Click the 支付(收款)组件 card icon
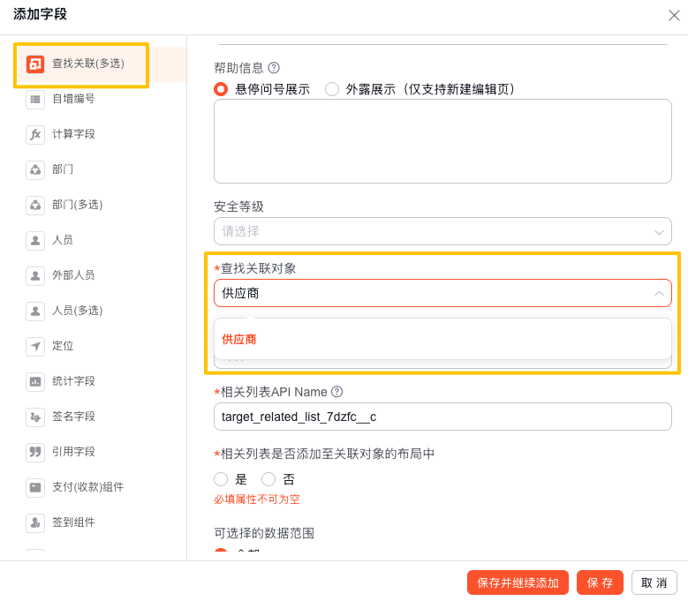Viewport: 688px width, 601px height. [x=35, y=487]
